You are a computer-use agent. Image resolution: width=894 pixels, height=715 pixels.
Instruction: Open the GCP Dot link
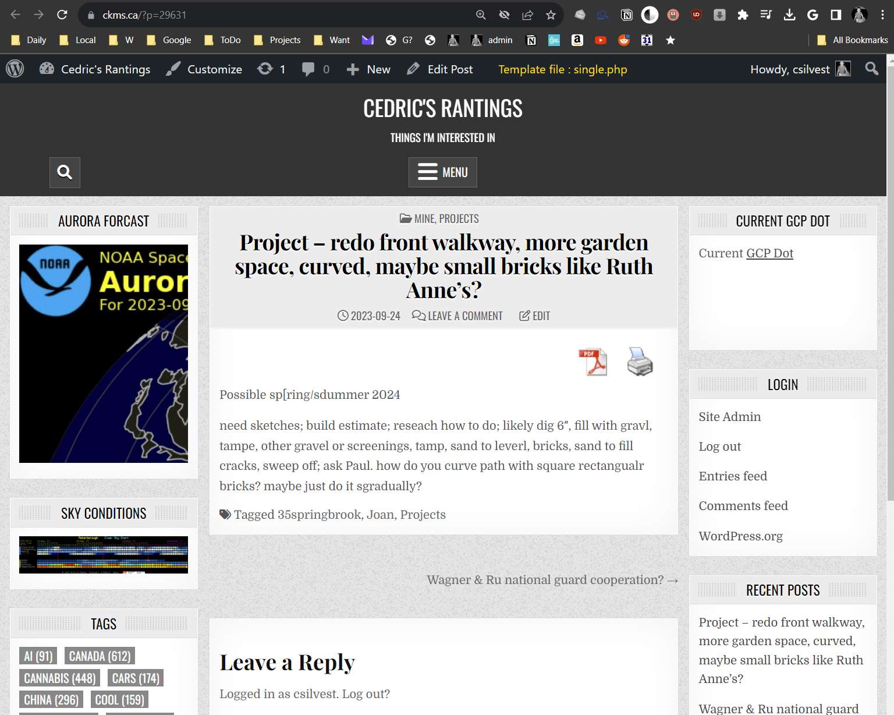769,253
